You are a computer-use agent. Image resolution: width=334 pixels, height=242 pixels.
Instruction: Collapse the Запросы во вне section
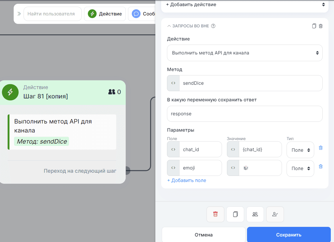point(169,26)
